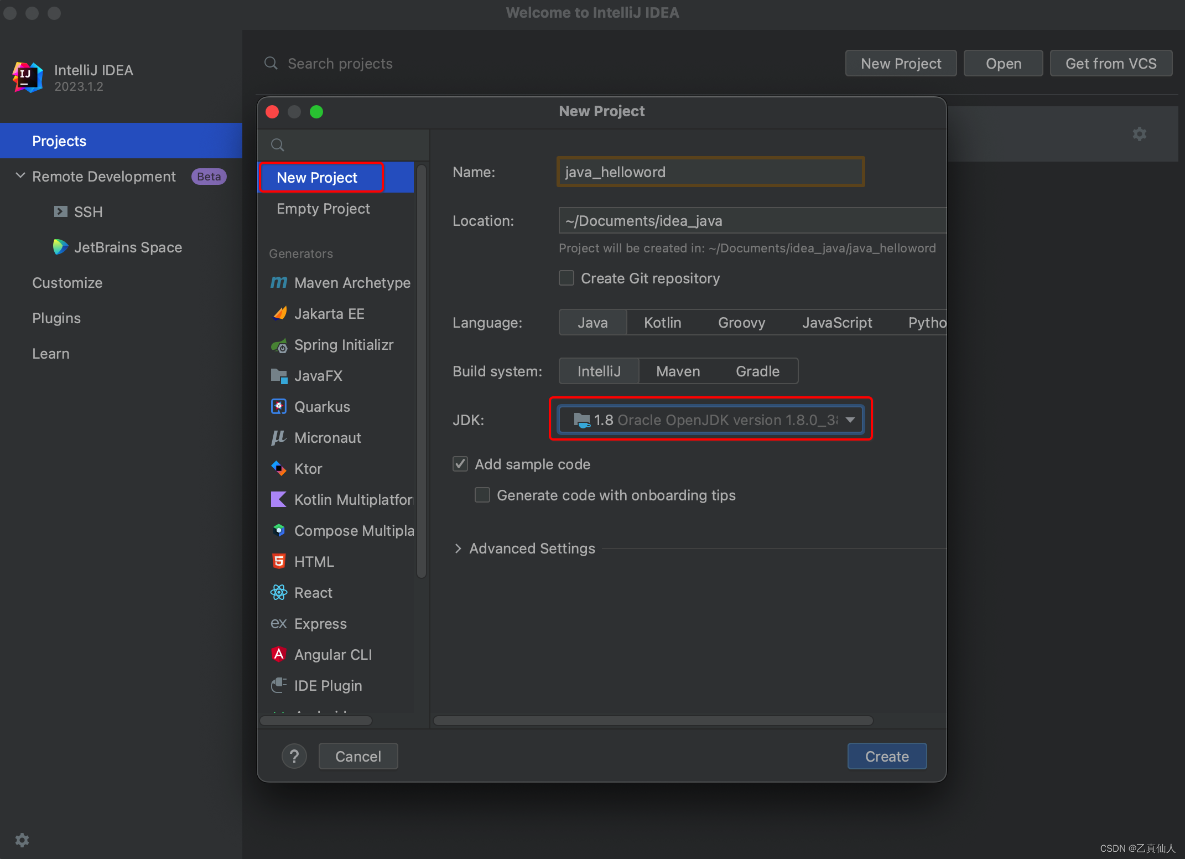This screenshot has width=1185, height=859.
Task: Click the Jakarta EE generator icon
Action: click(279, 313)
